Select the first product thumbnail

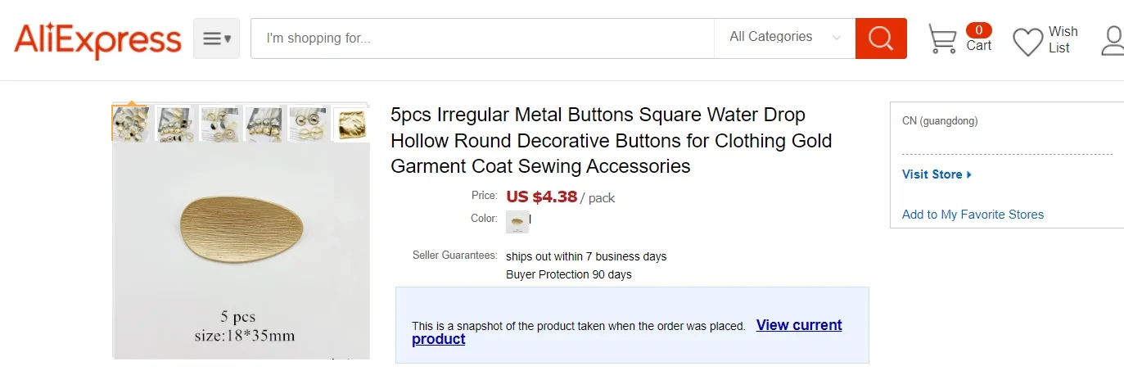click(x=130, y=124)
